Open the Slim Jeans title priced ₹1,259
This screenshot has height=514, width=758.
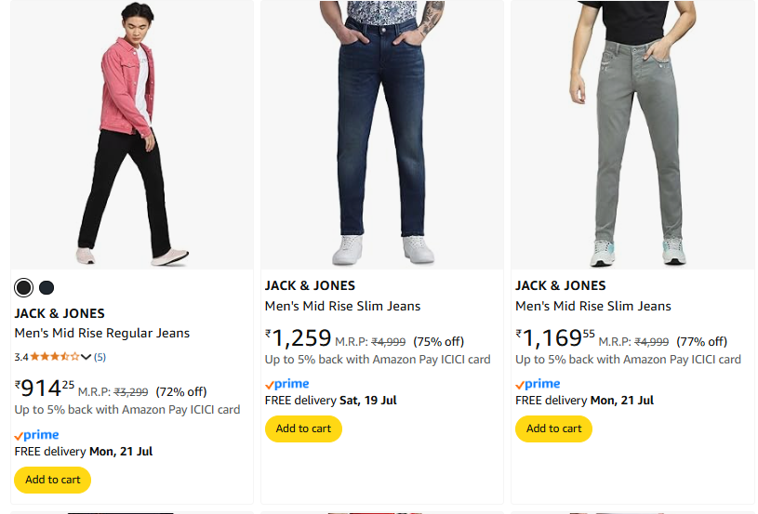click(x=342, y=306)
